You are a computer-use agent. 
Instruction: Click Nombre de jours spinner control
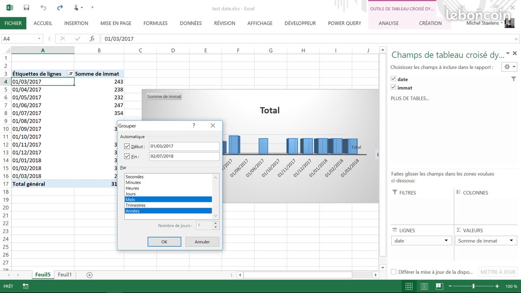[x=216, y=225]
